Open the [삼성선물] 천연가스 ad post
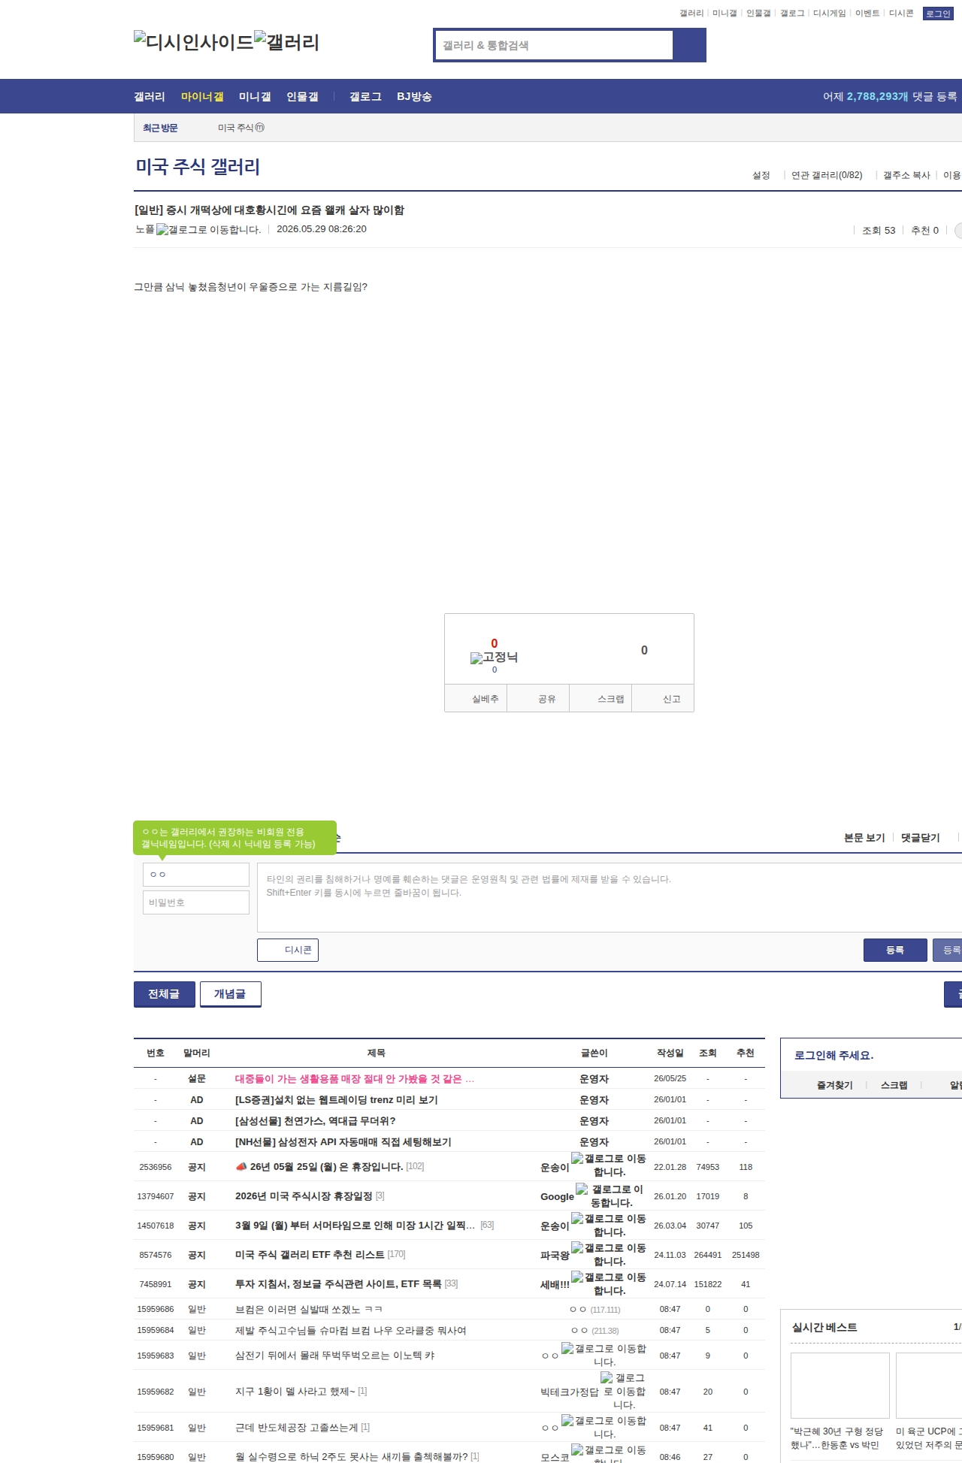962x1463 pixels. (x=316, y=1120)
